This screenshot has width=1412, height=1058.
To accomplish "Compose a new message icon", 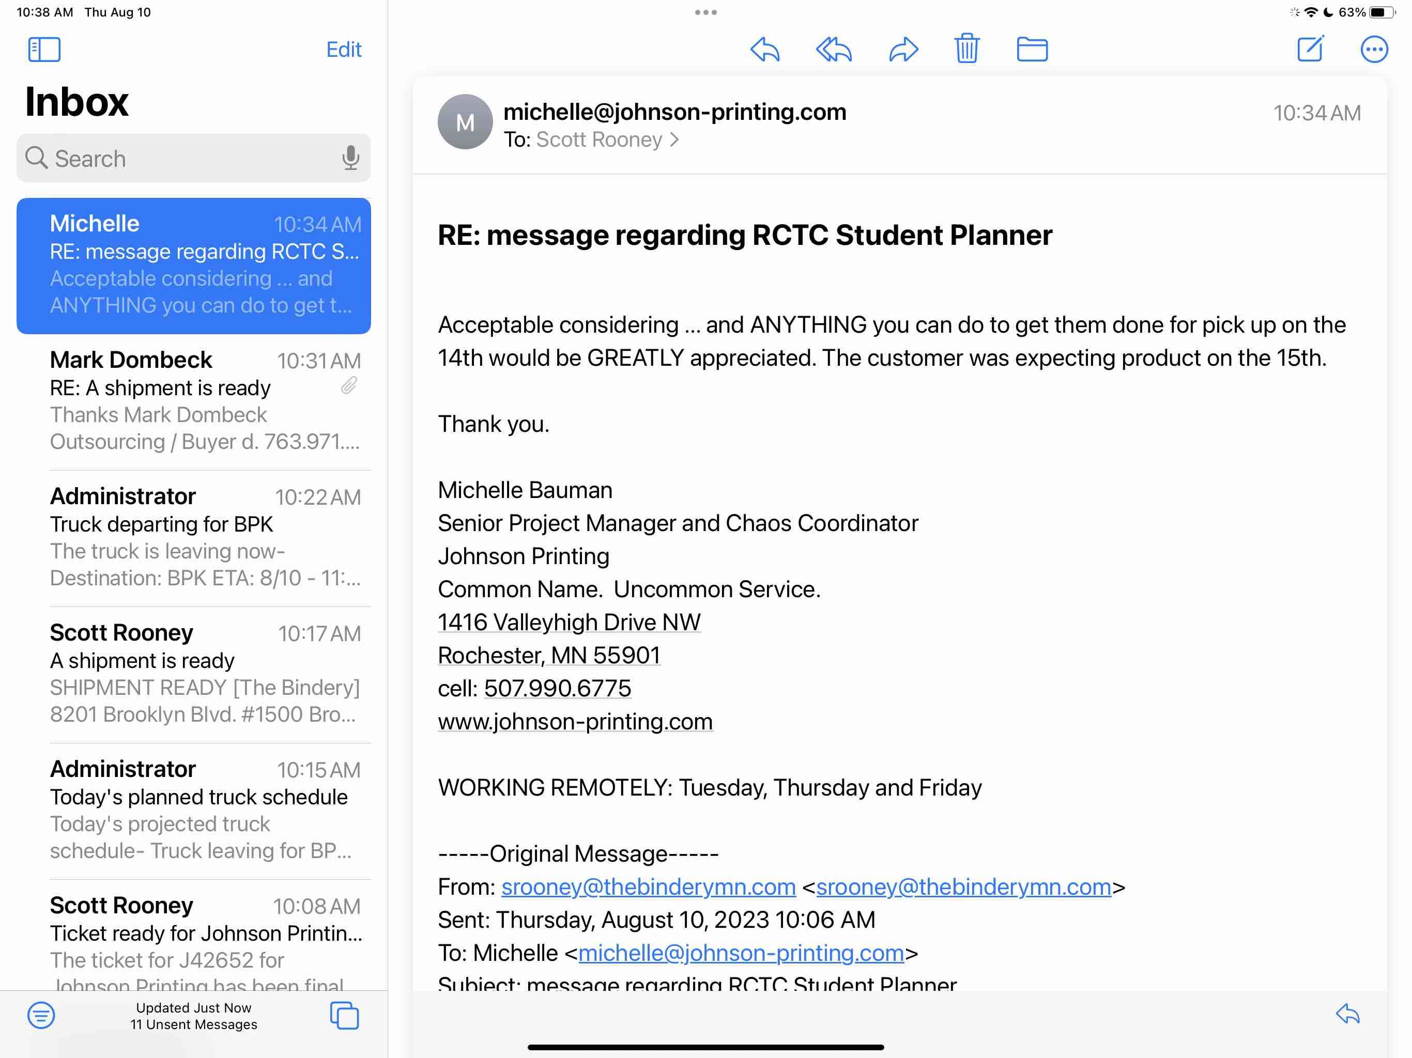I will coord(1311,49).
